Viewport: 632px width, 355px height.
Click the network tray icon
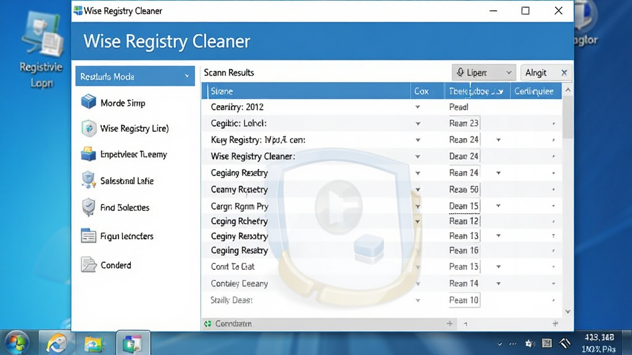pos(565,343)
